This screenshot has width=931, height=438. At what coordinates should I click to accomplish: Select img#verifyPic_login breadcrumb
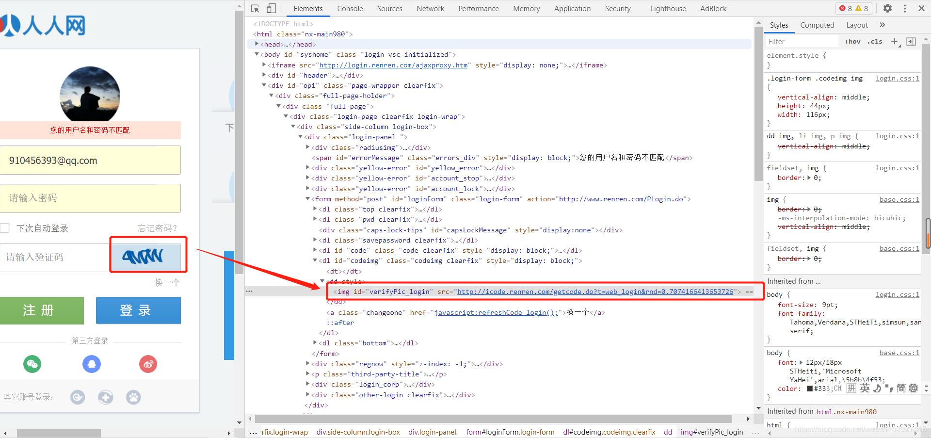point(712,432)
